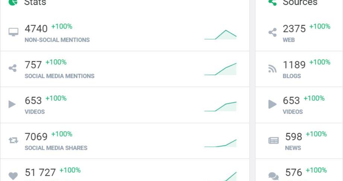Click the Stats Videos trend sparkline
Viewport: 343px width, 181px height.
(x=220, y=107)
